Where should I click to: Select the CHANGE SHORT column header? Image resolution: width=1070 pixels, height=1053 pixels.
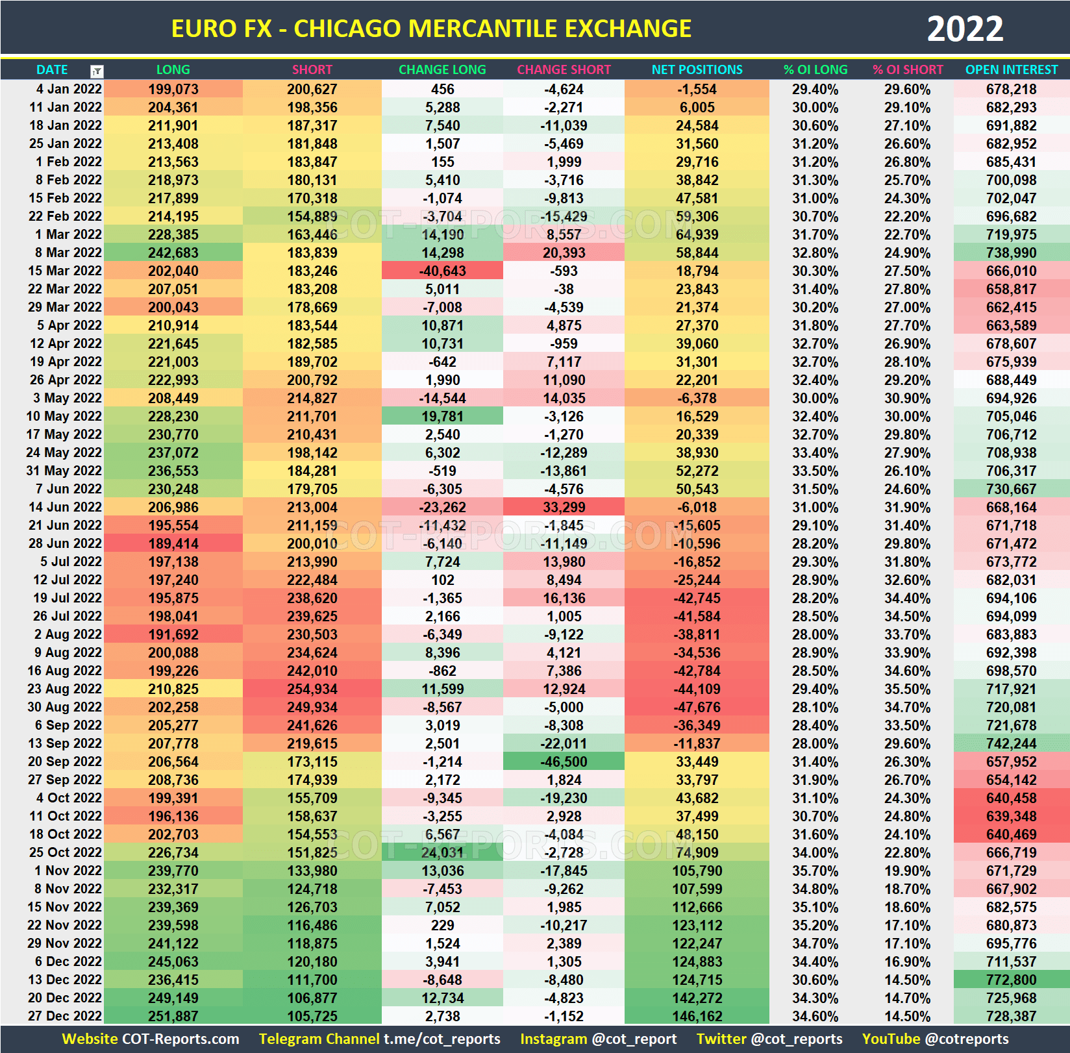(x=564, y=69)
